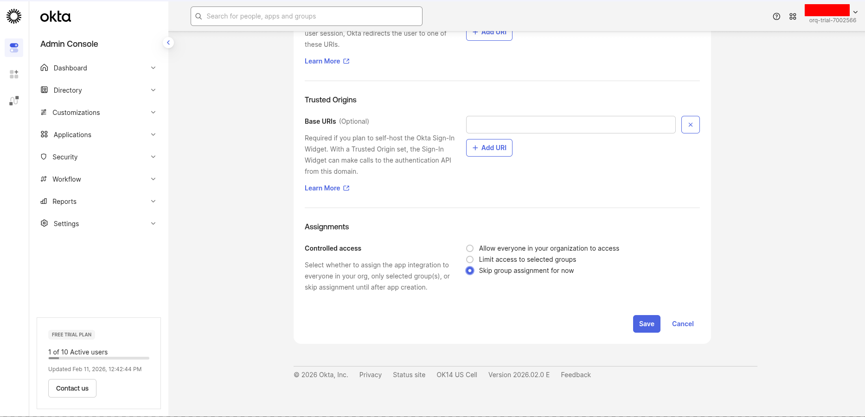This screenshot has height=417, width=865.
Task: Open the Applications sidebar menu
Action: coord(72,135)
